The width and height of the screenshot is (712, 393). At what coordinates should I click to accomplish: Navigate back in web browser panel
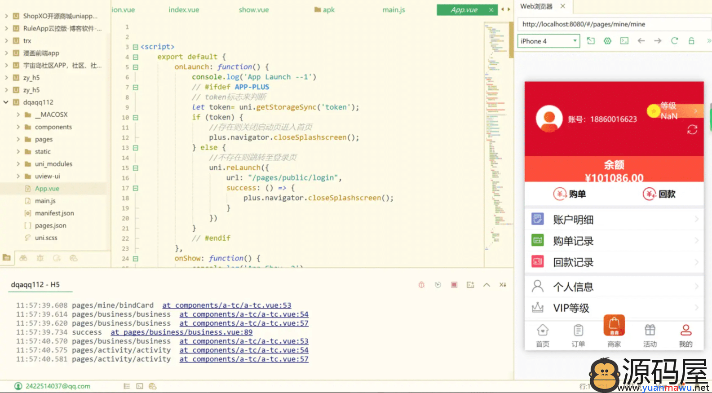pyautogui.click(x=641, y=41)
